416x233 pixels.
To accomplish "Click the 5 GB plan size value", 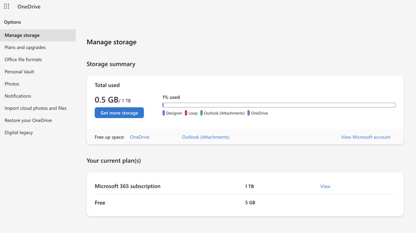I will (x=250, y=203).
